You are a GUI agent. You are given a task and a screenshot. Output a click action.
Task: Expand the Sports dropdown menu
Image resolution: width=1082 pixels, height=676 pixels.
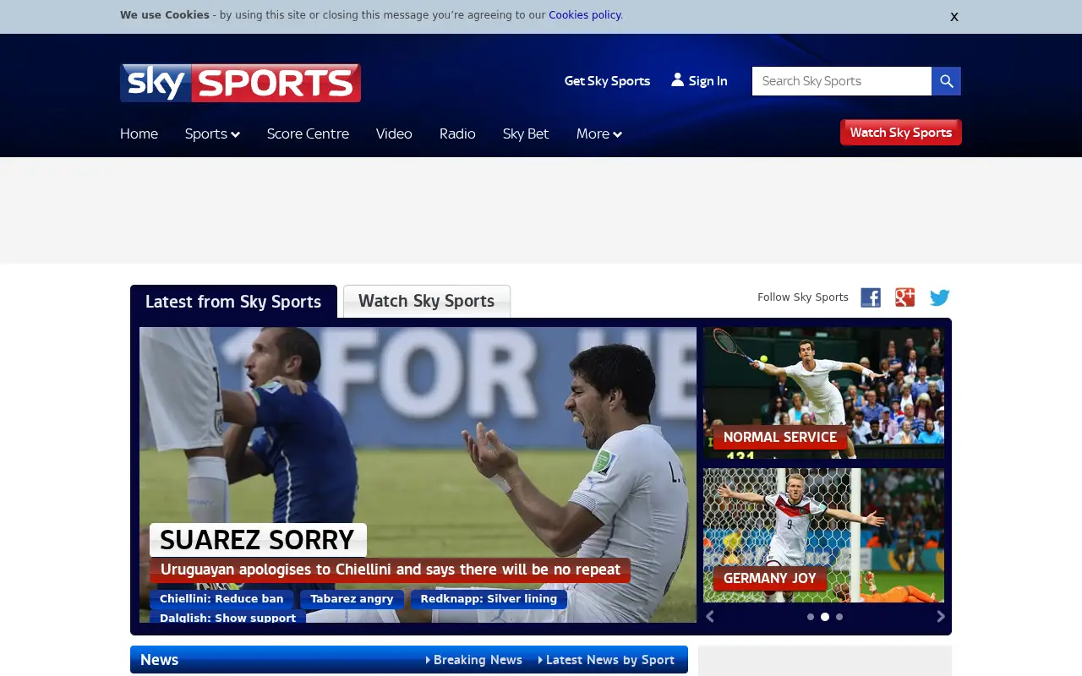(212, 134)
